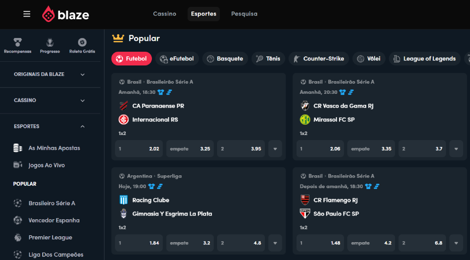The width and height of the screenshot is (470, 260).
Task: Click the Brasileiro Série A ball icon
Action: (18, 203)
